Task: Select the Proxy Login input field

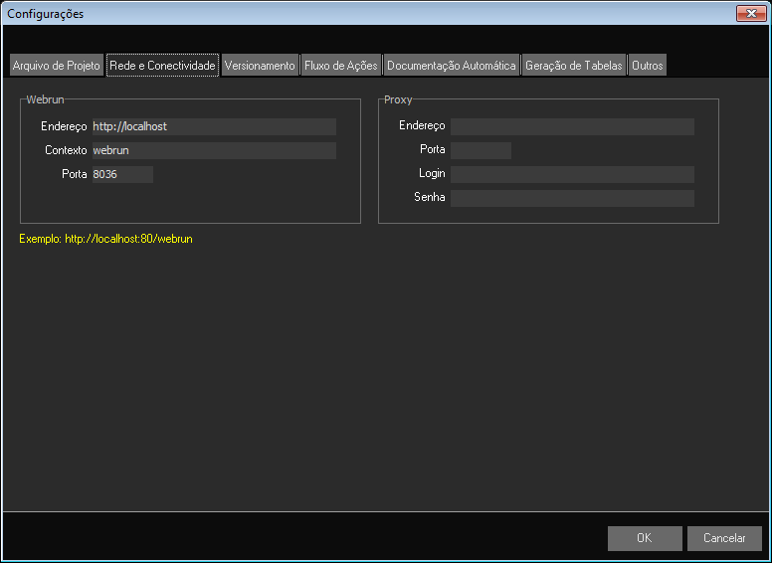Action: pyautogui.click(x=572, y=174)
